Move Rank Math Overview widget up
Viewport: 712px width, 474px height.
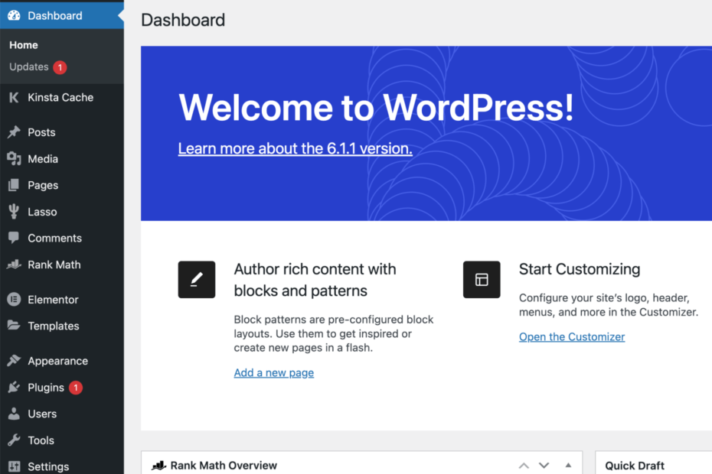pos(524,466)
